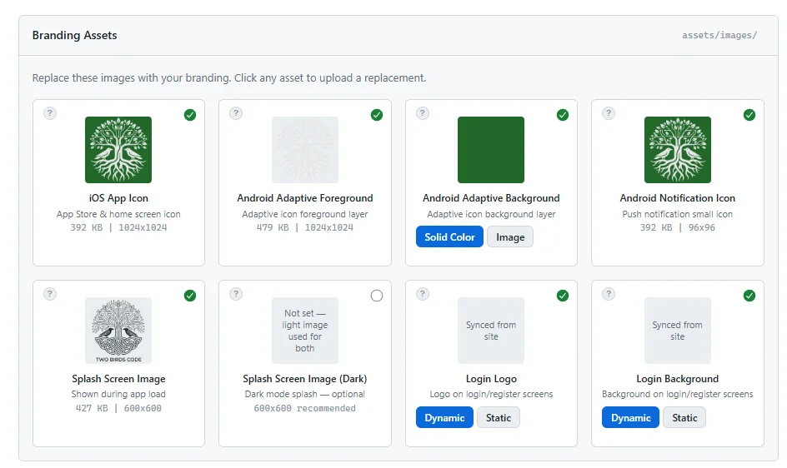Click '600x600 recommended' text
Screen dimensions: 787x468
[x=305, y=408]
